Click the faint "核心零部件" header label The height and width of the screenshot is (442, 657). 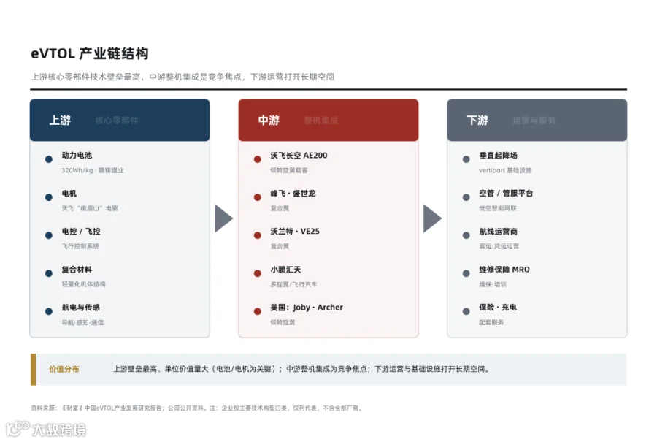point(117,121)
